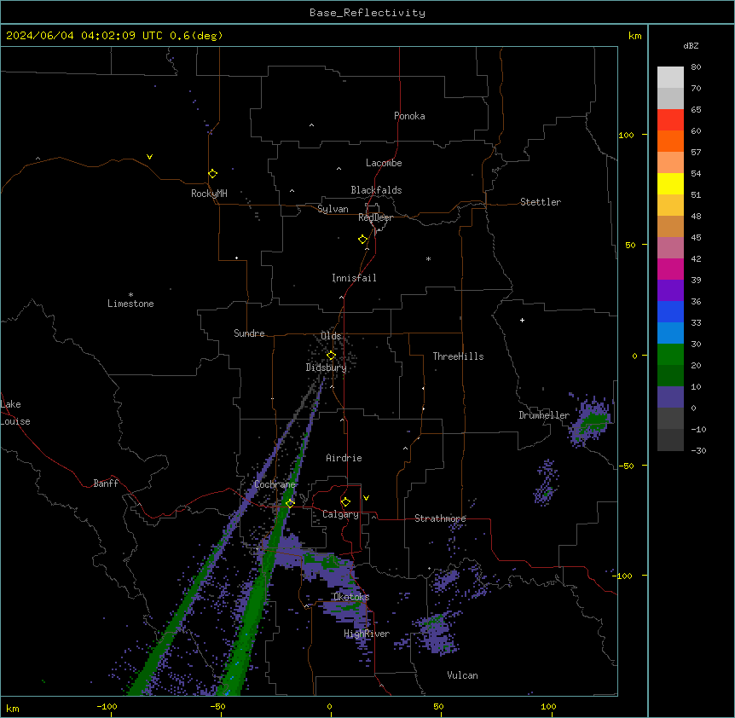Select the Strathmore label
Viewport: 735px width, 718px height.
[440, 518]
